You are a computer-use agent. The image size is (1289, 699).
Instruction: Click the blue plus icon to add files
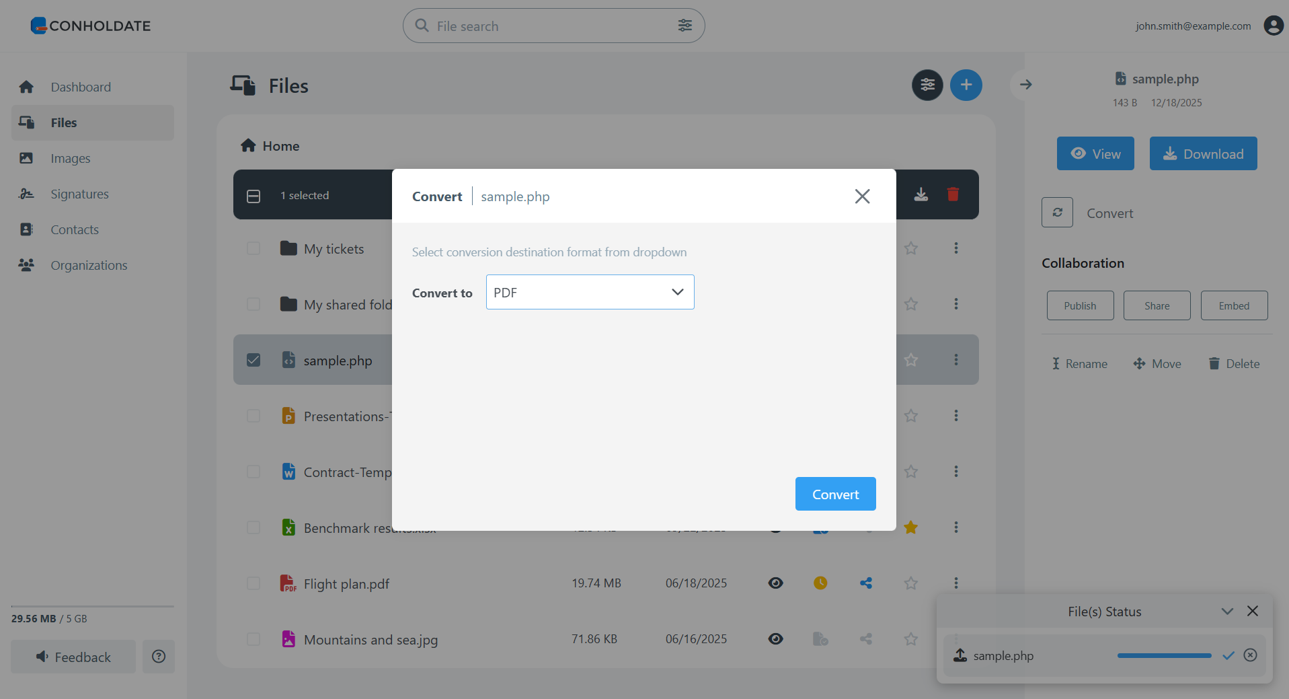point(966,85)
